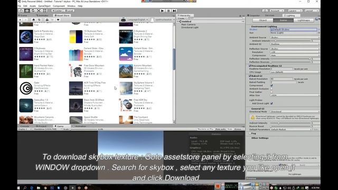
Task: Select the Rotate tool in toolbar
Action: 33,11
